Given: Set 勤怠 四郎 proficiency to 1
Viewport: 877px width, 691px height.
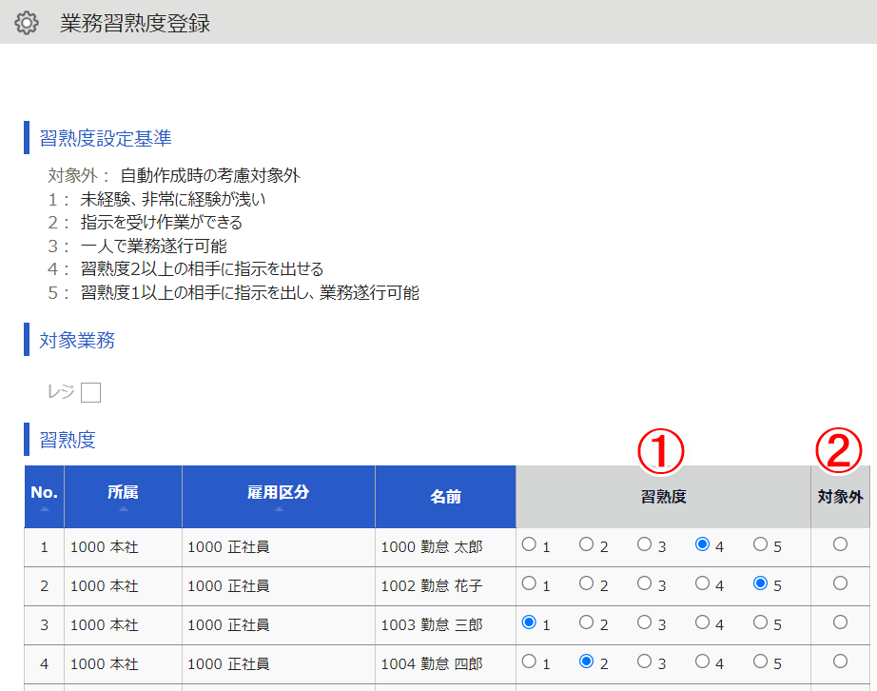Looking at the screenshot, I should (x=529, y=661).
